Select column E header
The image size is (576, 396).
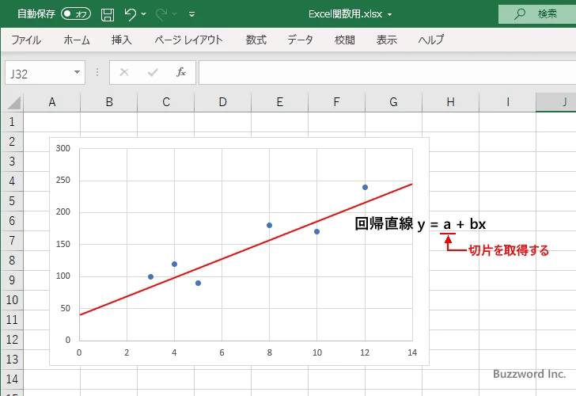[x=279, y=102]
